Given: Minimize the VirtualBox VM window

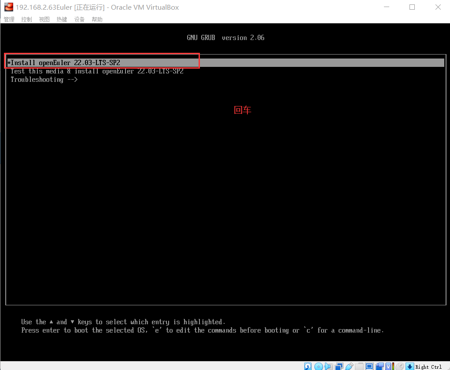Looking at the screenshot, I should 387,7.
